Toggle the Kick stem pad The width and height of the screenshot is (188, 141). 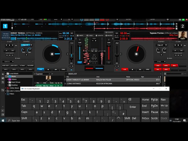[x=158, y=69]
